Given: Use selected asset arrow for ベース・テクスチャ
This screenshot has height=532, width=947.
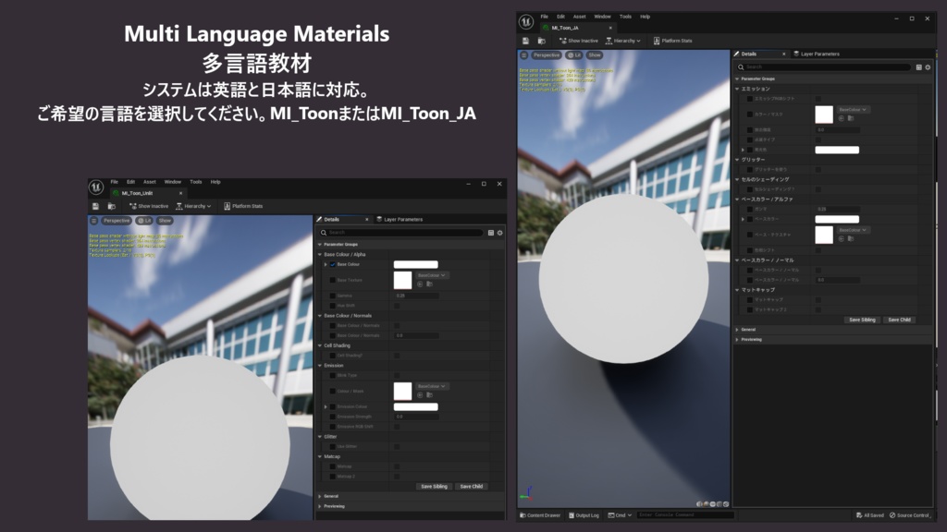Looking at the screenshot, I should coord(842,239).
